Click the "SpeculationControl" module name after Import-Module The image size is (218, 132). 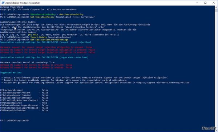[x=59, y=37]
